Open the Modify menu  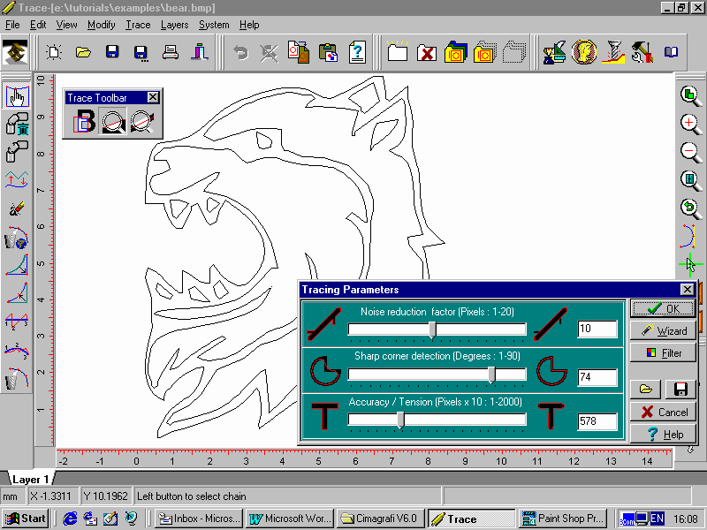tap(102, 25)
